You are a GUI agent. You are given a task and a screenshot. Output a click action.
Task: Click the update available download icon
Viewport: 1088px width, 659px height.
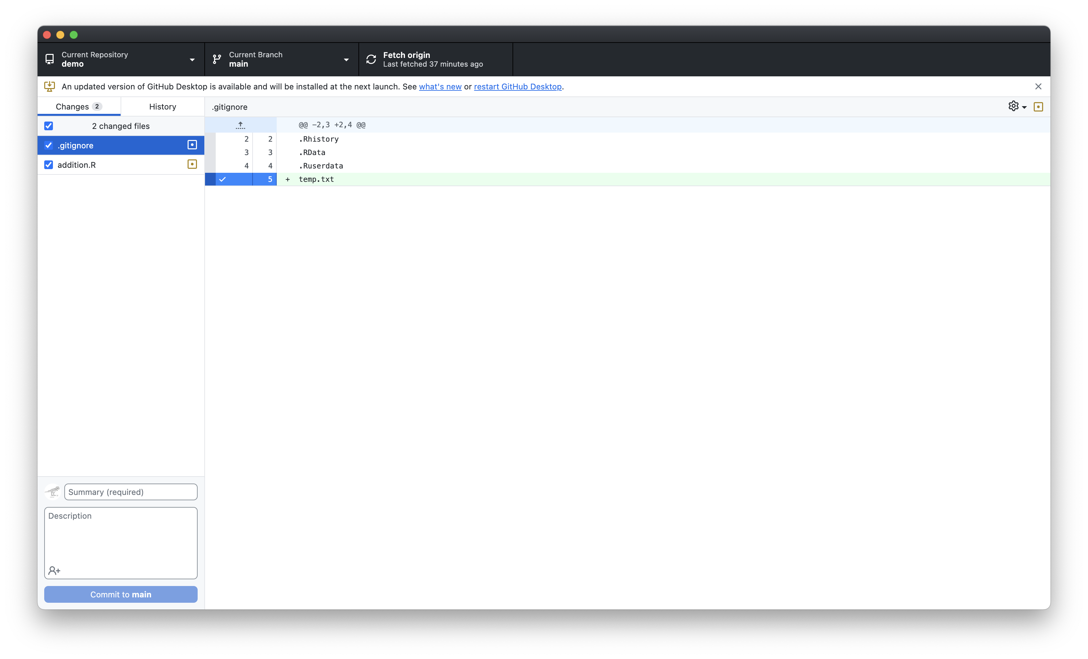[x=50, y=86]
